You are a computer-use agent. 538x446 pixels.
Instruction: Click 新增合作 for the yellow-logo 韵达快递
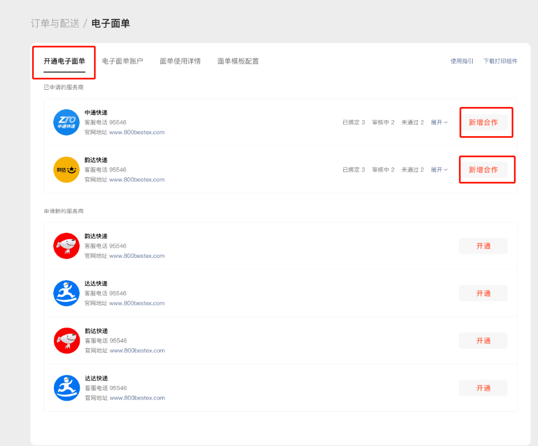(483, 170)
